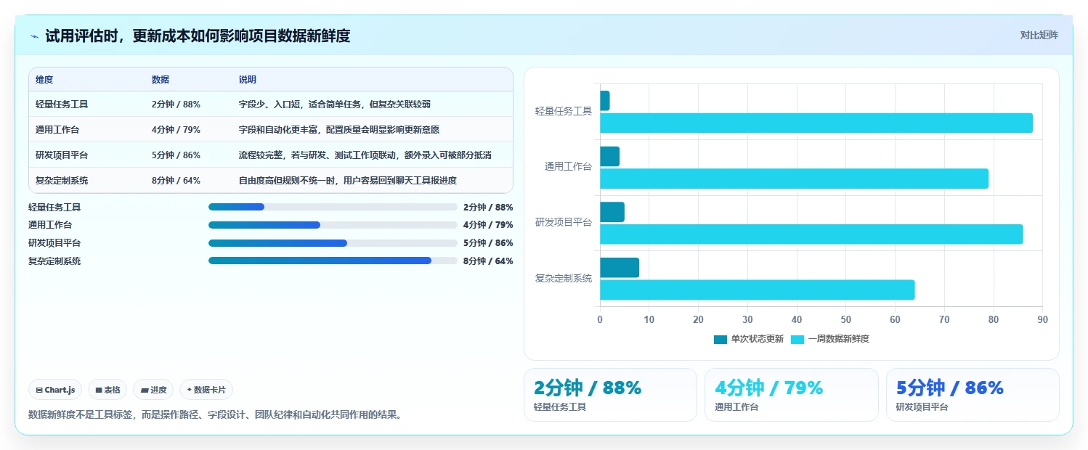The height and width of the screenshot is (450, 1088).
Task: Click the 数据 column header
Action: pyautogui.click(x=161, y=80)
